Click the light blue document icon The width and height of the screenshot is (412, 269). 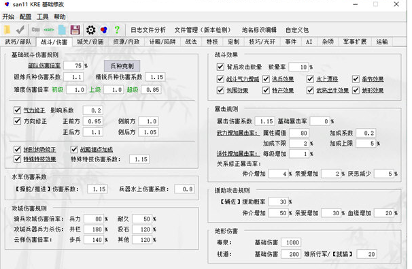point(63,30)
